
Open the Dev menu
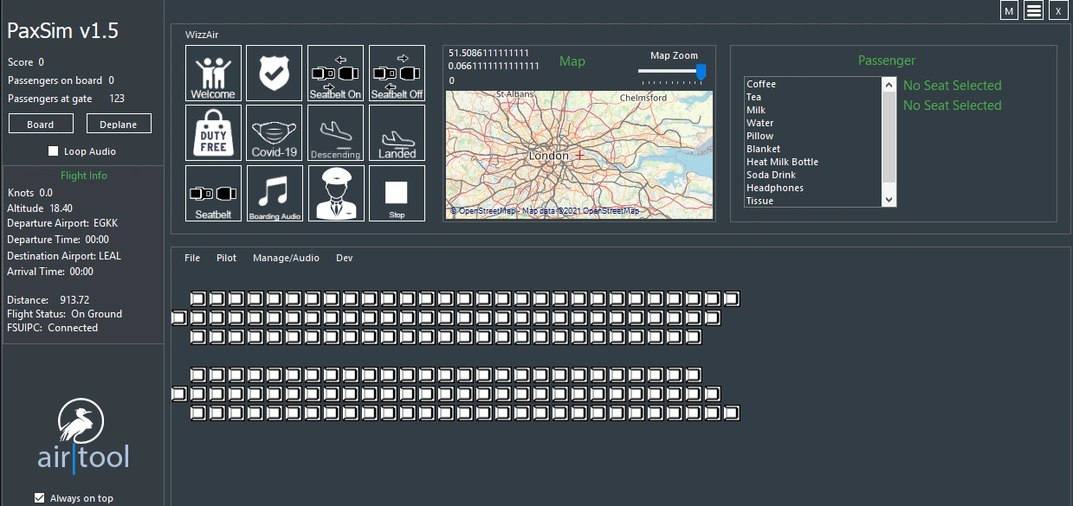pyautogui.click(x=344, y=257)
